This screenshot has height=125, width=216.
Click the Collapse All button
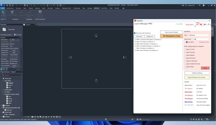[x=149, y=36]
